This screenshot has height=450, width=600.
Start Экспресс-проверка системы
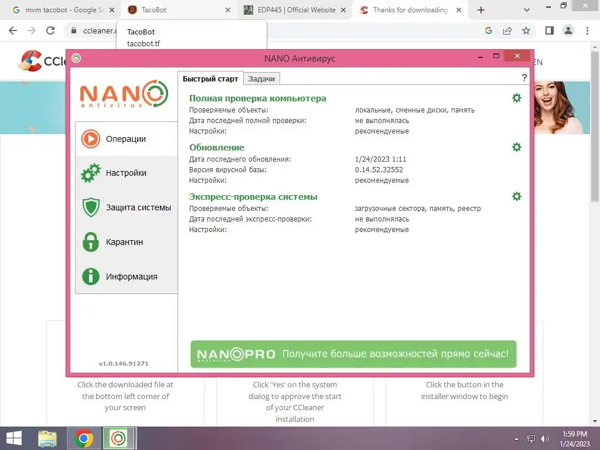(253, 197)
